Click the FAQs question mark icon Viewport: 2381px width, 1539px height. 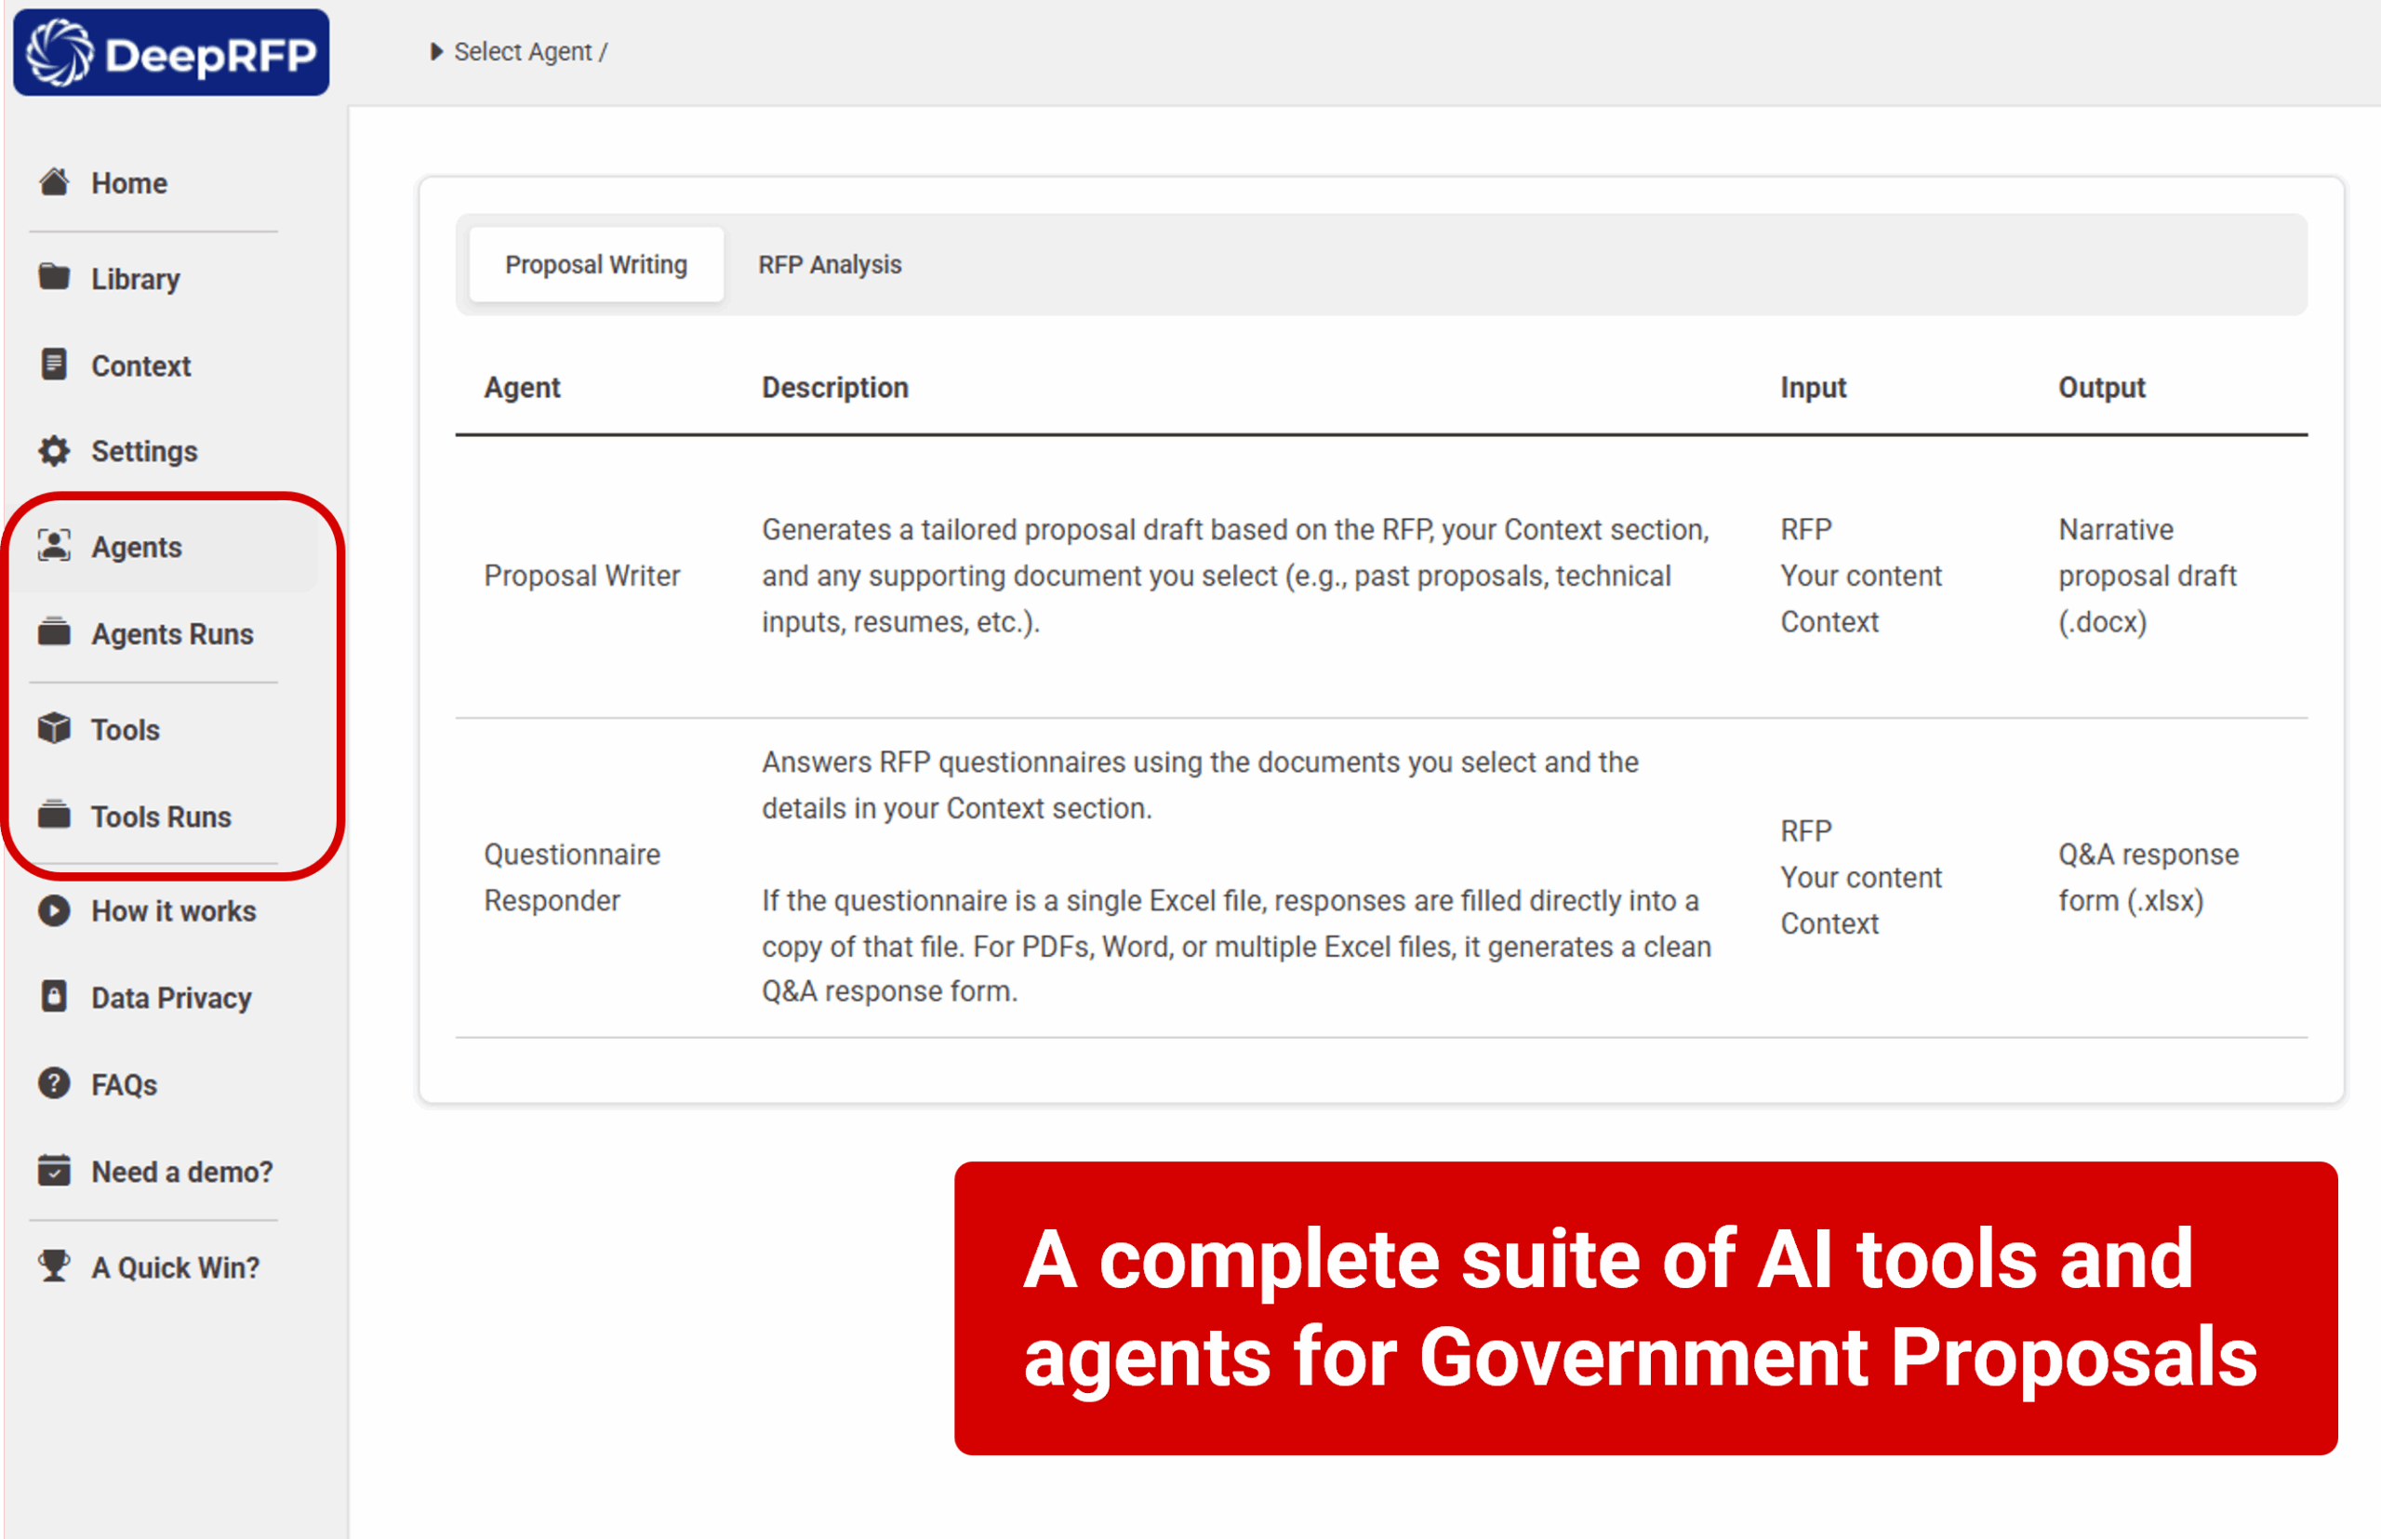tap(54, 1083)
